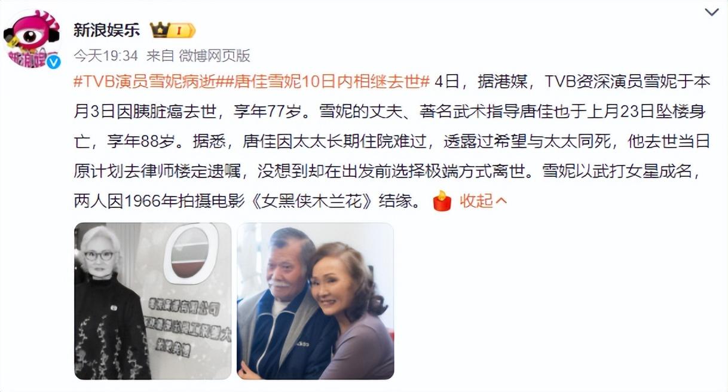Open the color photo of the couple

pos(316,301)
